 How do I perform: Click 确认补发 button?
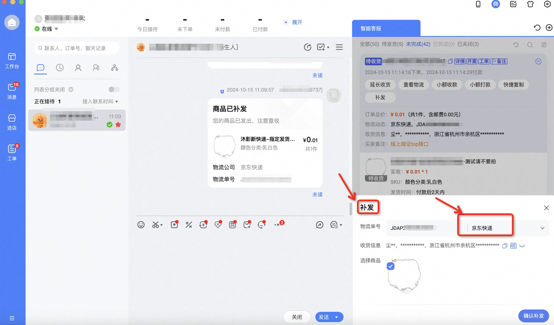pos(533,316)
